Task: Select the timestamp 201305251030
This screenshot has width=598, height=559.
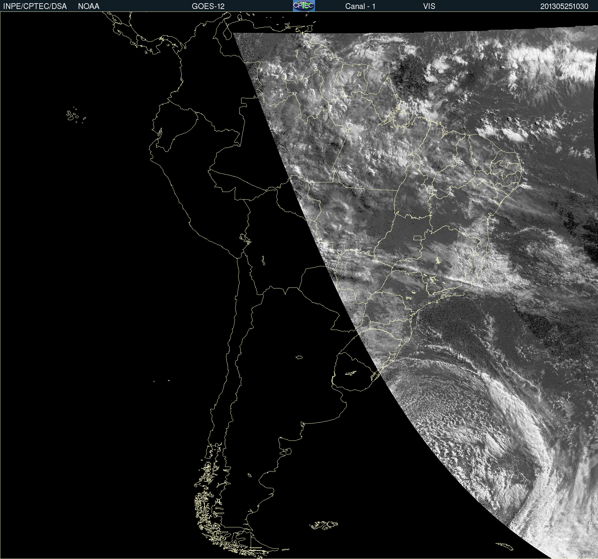Action: [x=564, y=6]
